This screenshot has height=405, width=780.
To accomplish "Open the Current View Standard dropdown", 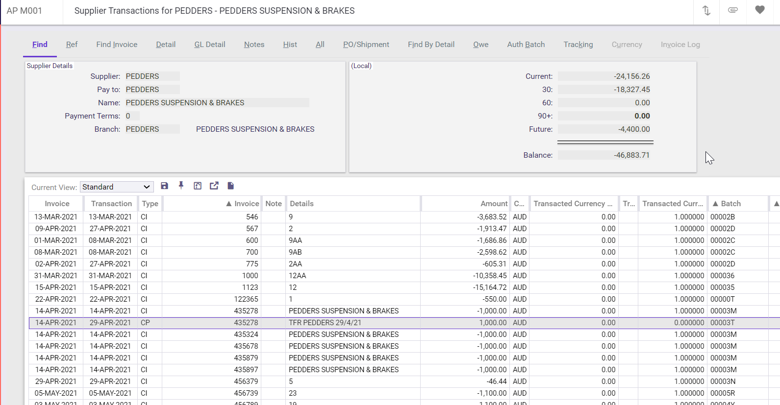I will [x=117, y=187].
